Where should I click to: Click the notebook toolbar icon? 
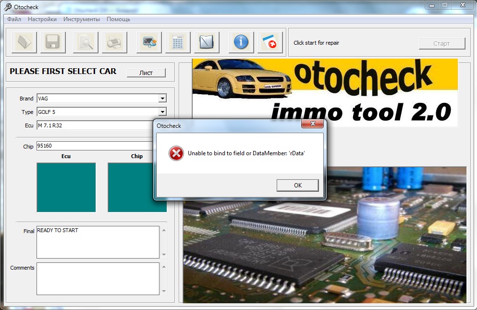[207, 42]
